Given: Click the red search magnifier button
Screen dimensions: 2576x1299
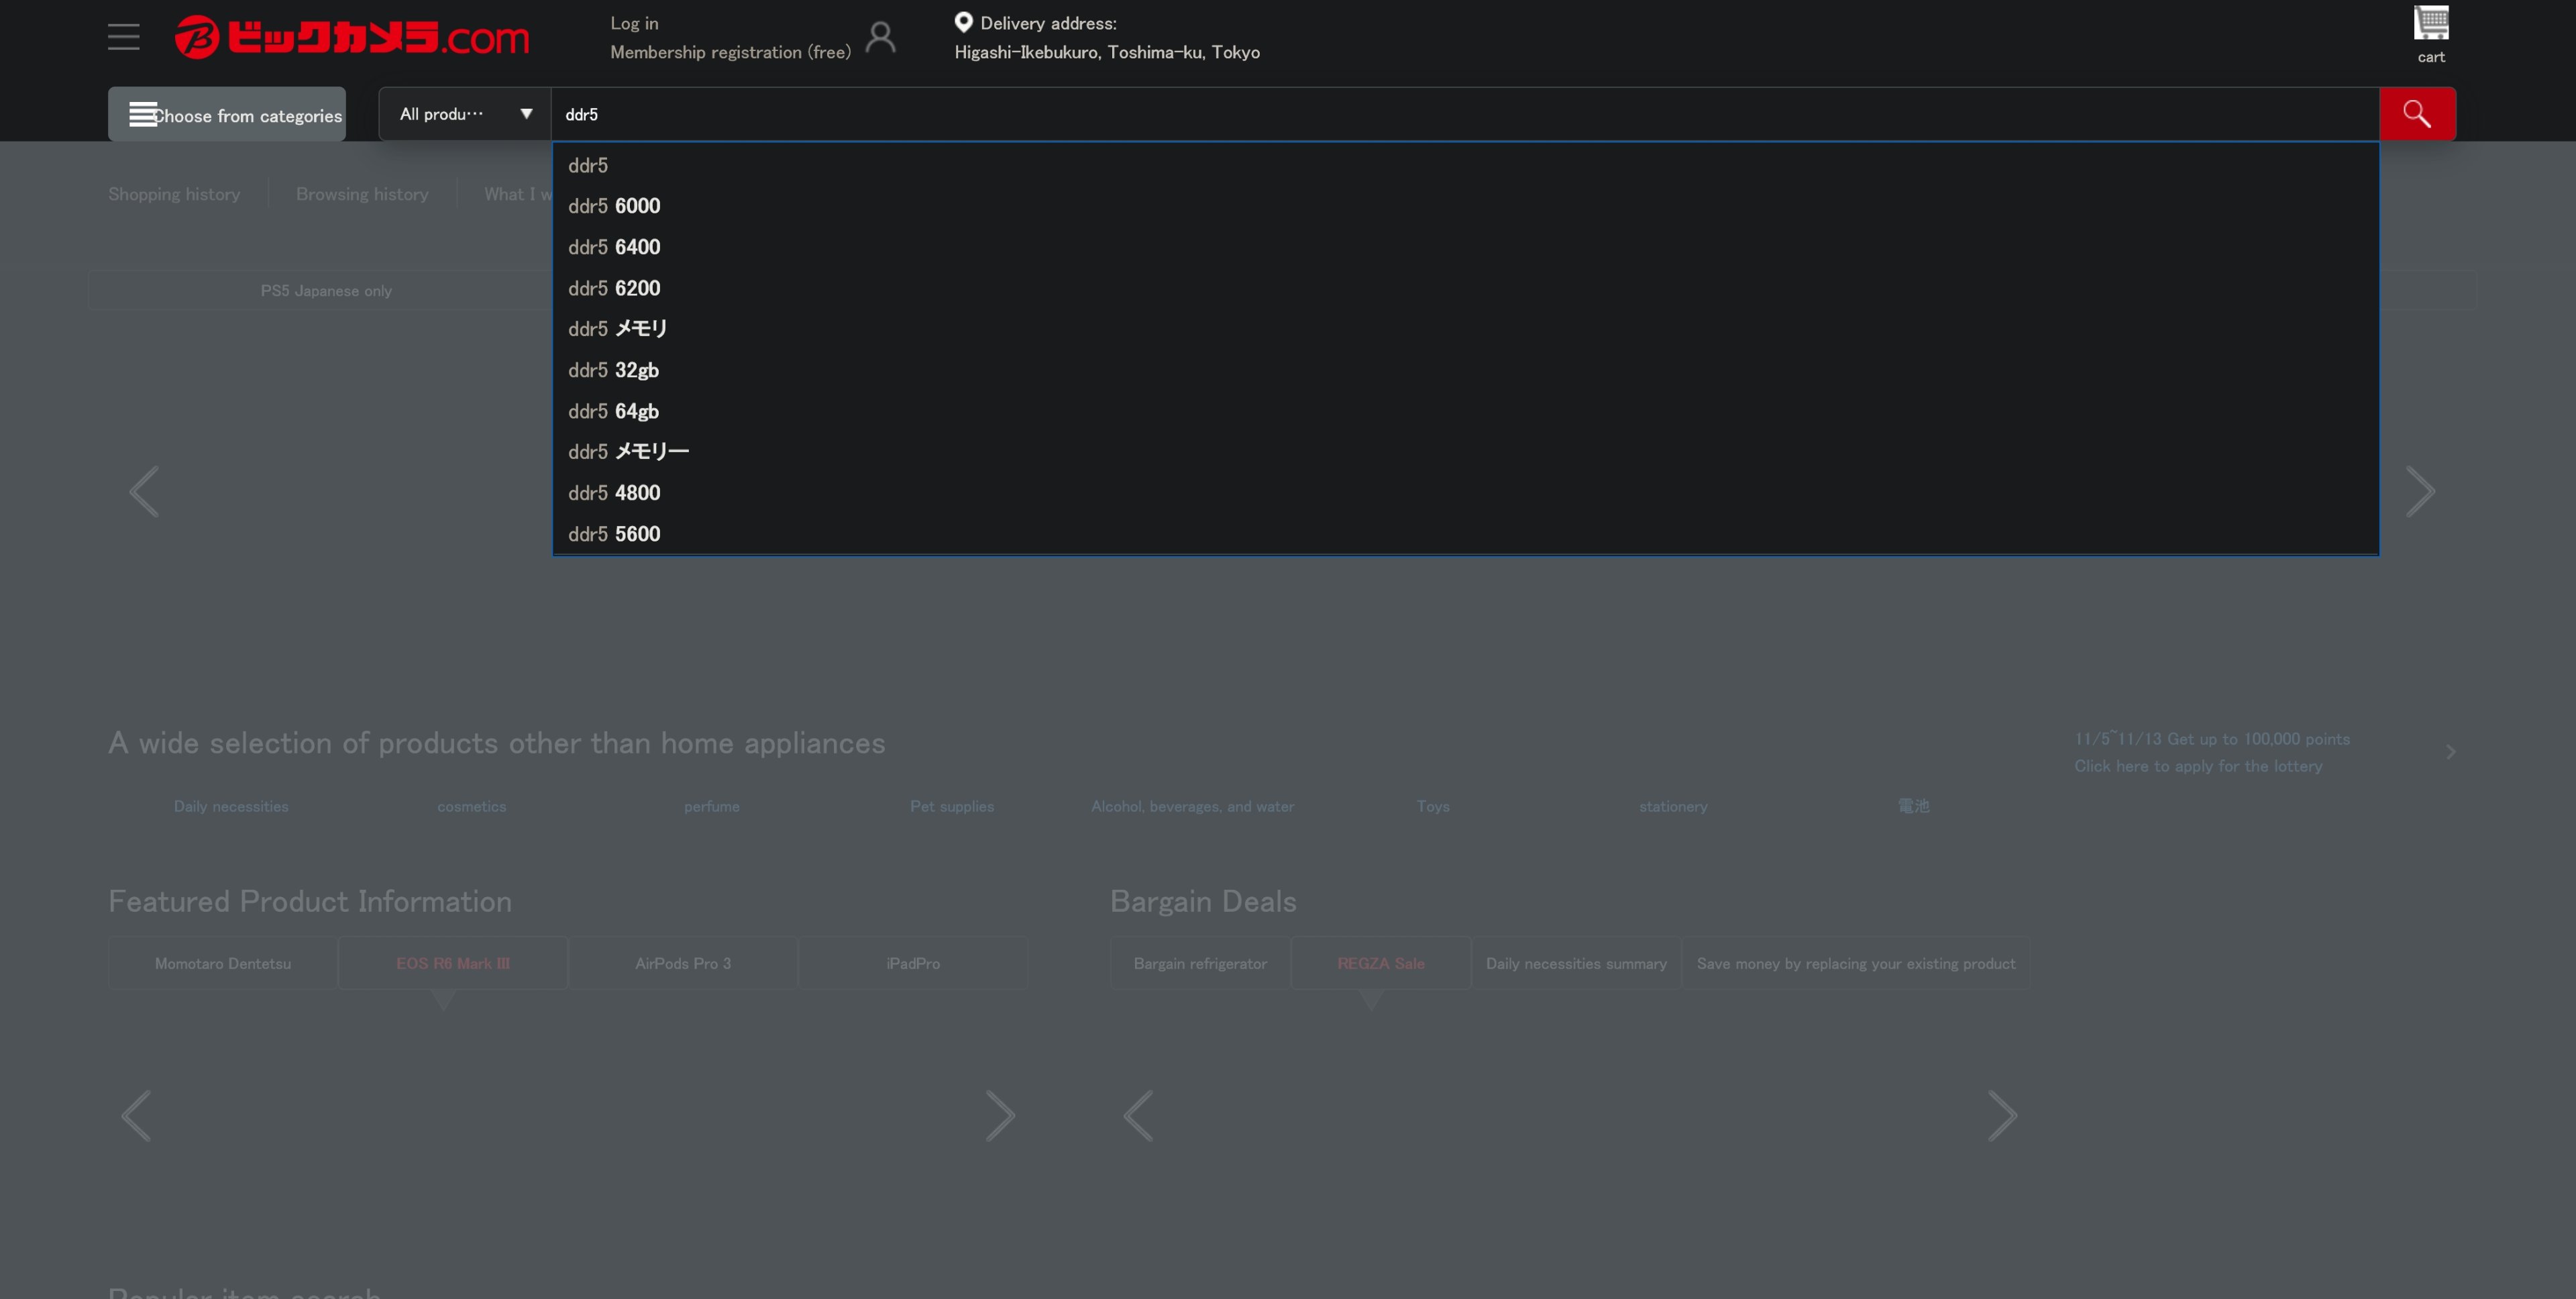Looking at the screenshot, I should [2416, 114].
